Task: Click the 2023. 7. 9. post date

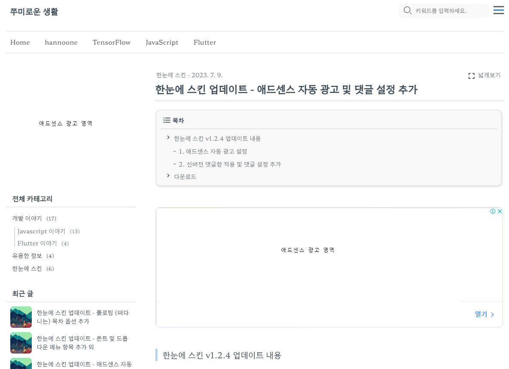Action: tap(207, 75)
